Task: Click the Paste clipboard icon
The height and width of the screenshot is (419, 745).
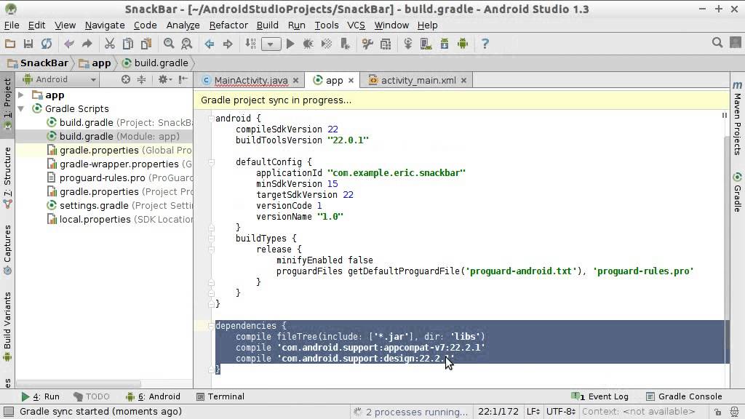Action: [x=146, y=44]
